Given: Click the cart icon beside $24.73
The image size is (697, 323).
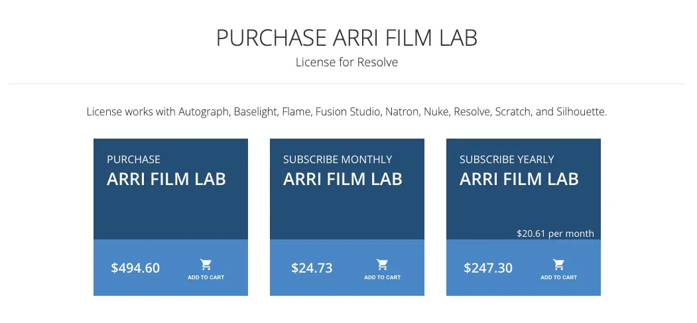Looking at the screenshot, I should tap(382, 265).
